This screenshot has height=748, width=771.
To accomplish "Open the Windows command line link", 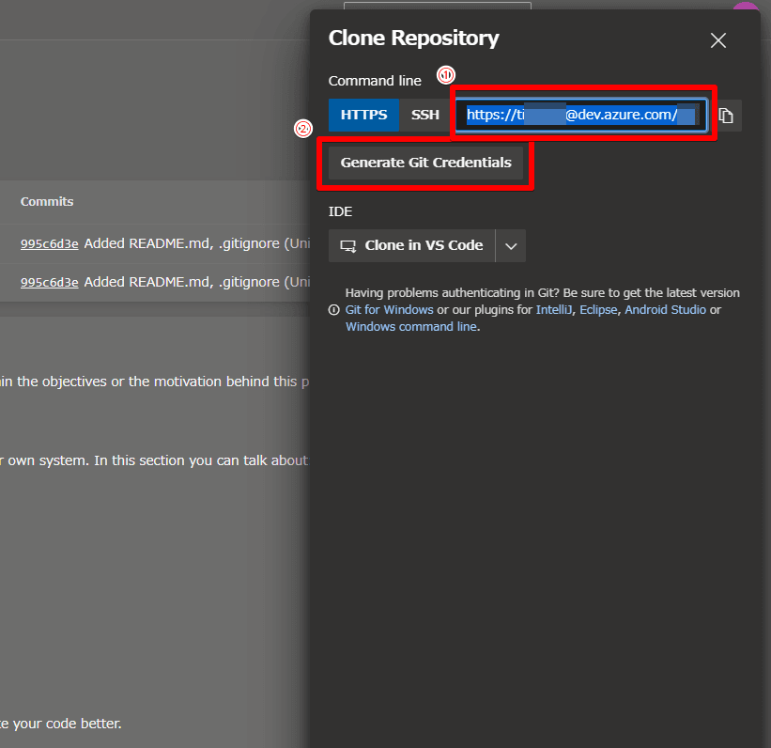I will pos(411,327).
